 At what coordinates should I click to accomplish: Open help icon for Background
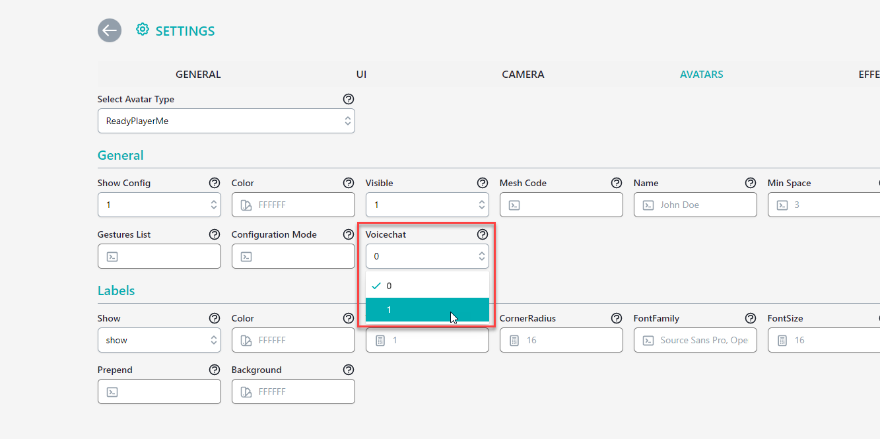[349, 370]
